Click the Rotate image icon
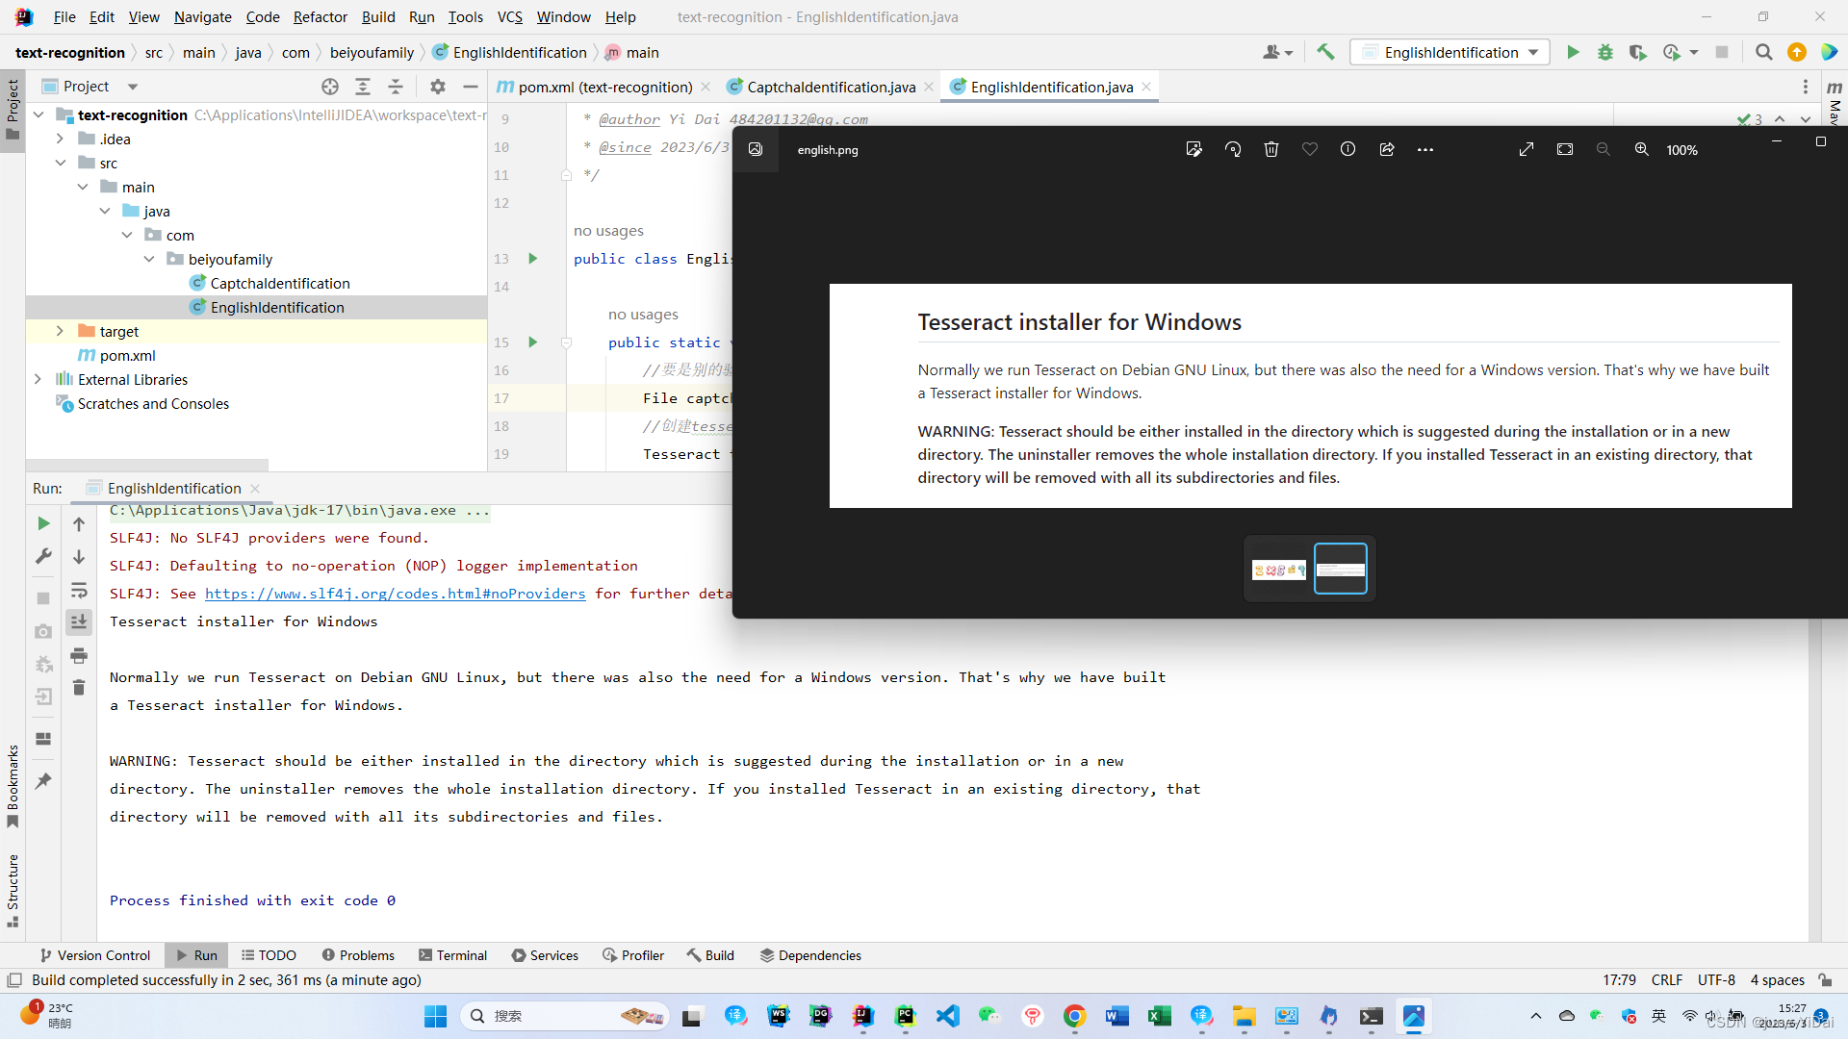1848x1039 pixels. (x=1232, y=150)
